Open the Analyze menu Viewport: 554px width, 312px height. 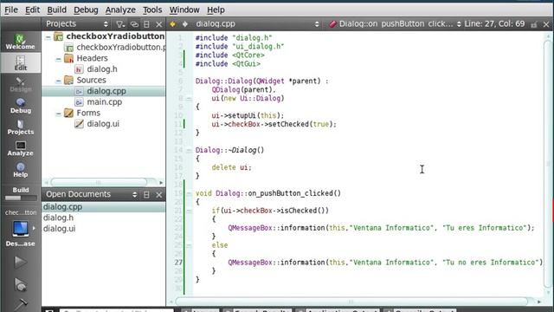[x=120, y=10]
